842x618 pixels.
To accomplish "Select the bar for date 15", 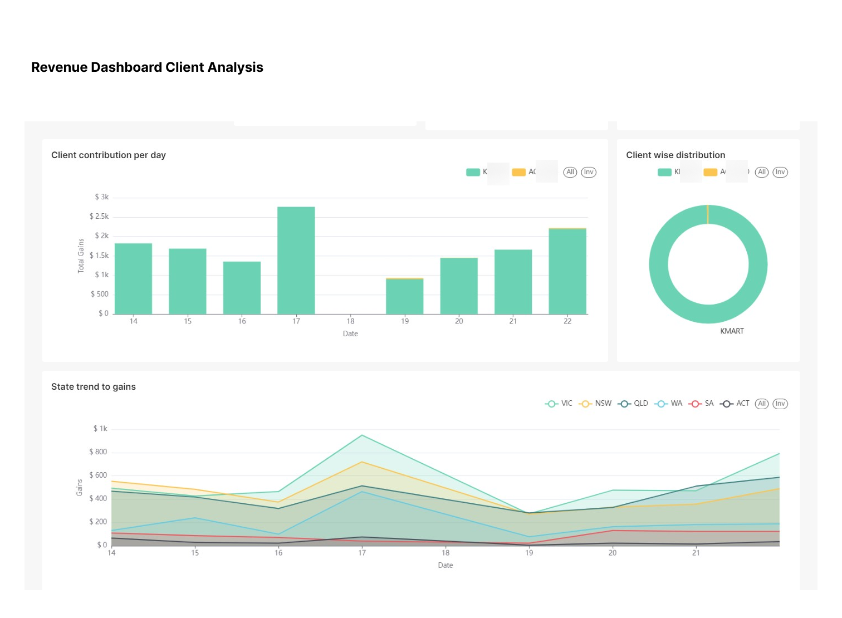I will pos(188,281).
